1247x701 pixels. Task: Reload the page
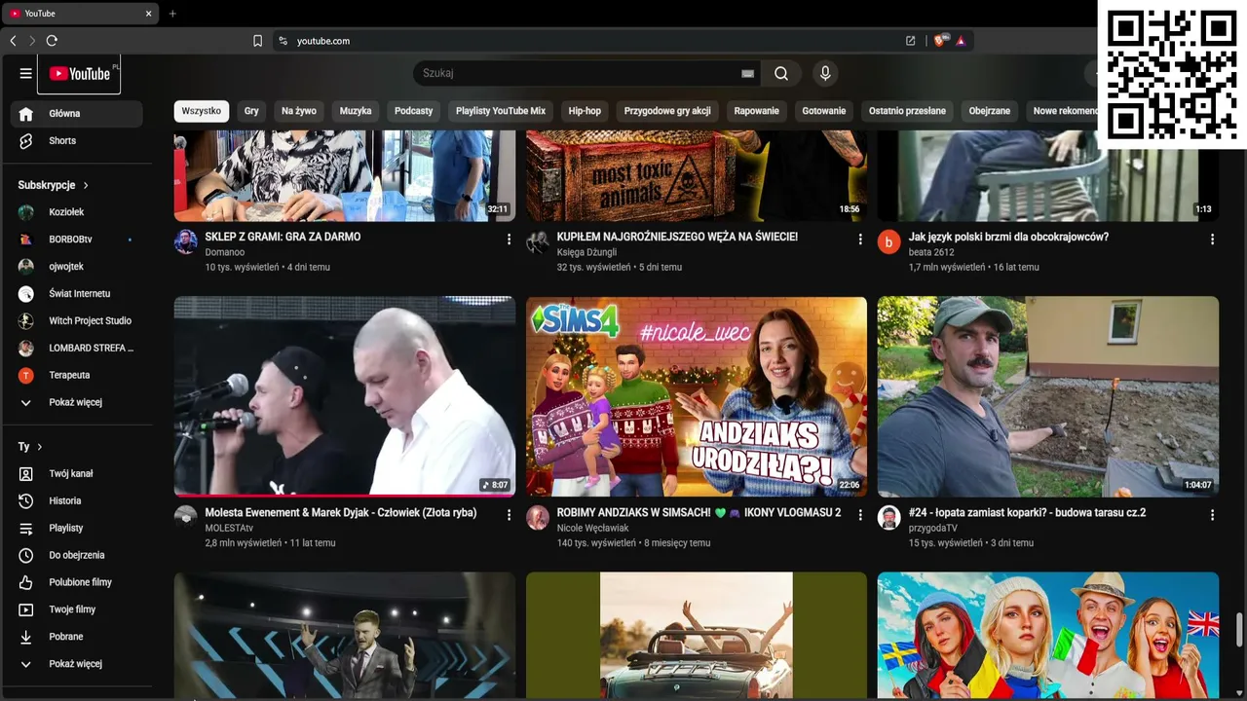pos(52,41)
